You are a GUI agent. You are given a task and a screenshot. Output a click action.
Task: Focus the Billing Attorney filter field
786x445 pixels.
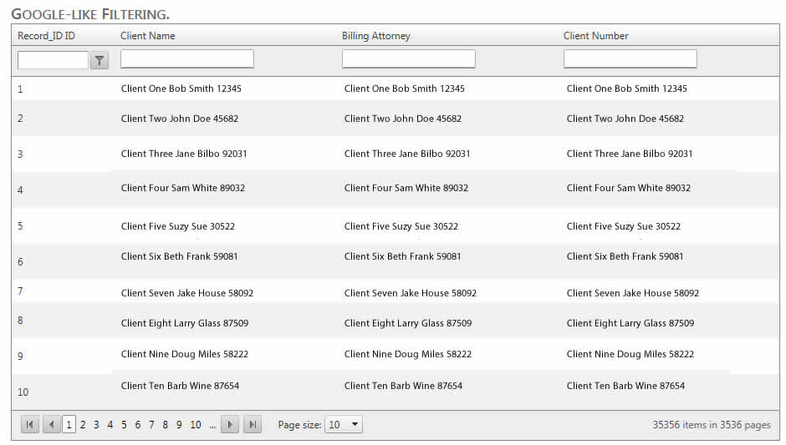409,59
